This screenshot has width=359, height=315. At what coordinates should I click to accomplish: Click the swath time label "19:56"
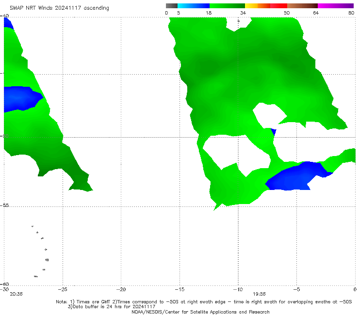click(x=259, y=294)
